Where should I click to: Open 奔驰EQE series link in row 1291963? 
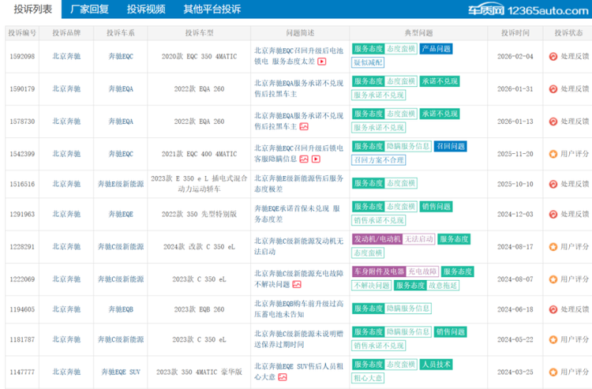(121, 214)
